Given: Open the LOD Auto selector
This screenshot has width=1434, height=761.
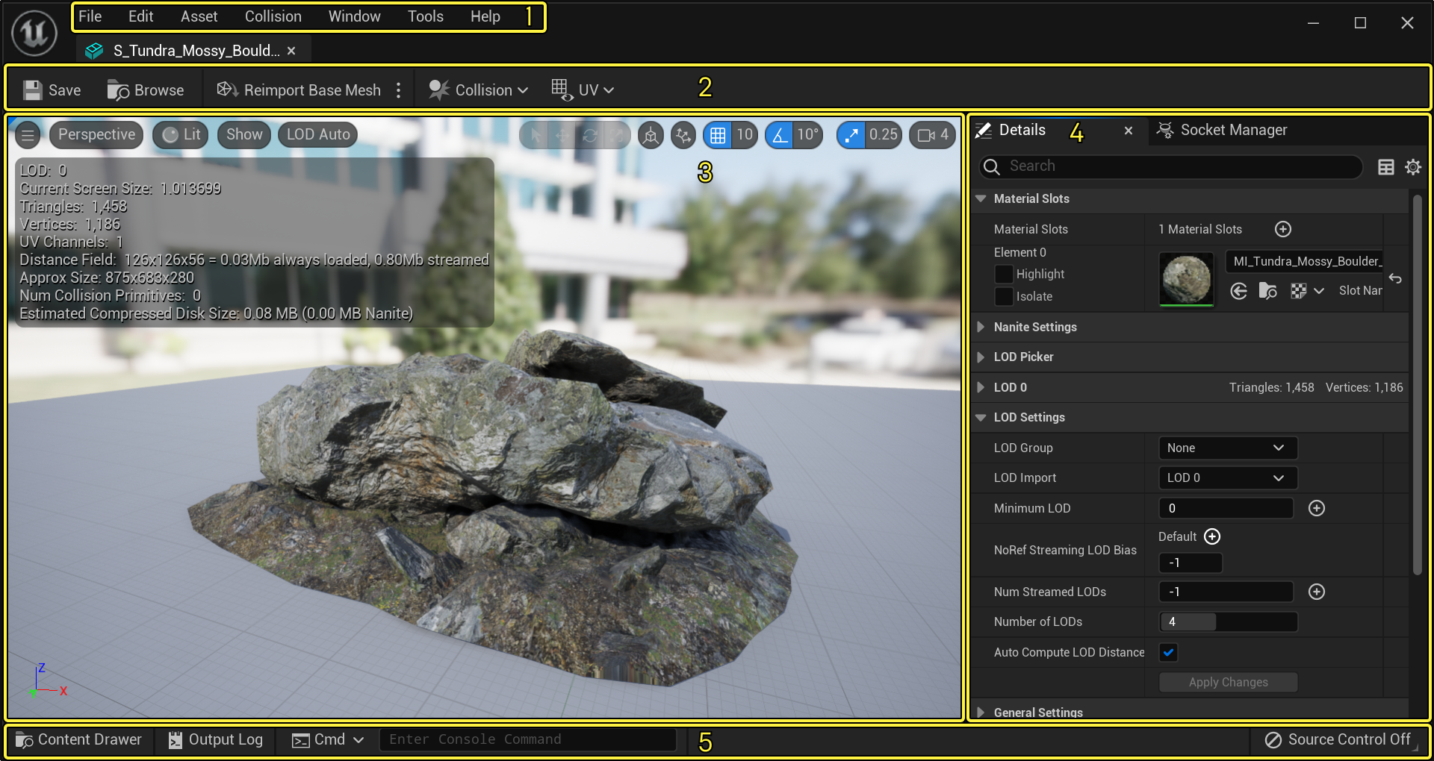Looking at the screenshot, I should click(318, 135).
